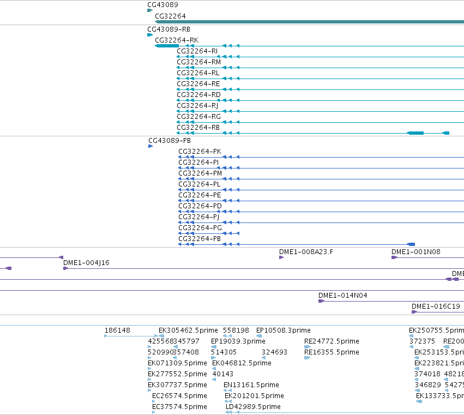Select transcript CG32264-RB
The height and width of the screenshot is (415, 464).
[198, 128]
